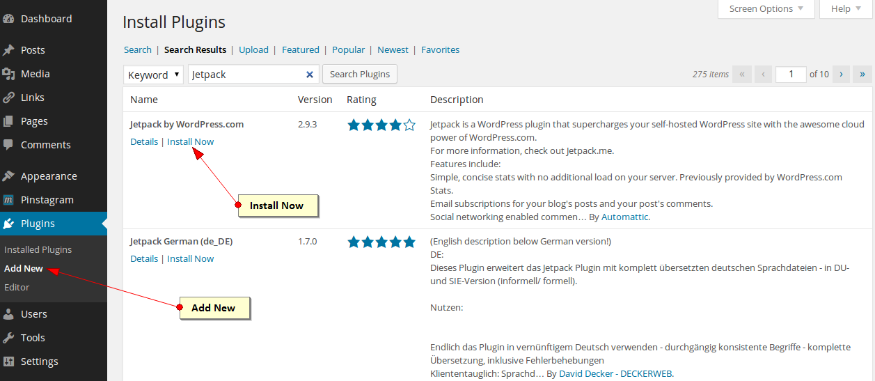View Details for Jetpack by WordPress.com
This screenshot has width=875, height=381.
(144, 141)
